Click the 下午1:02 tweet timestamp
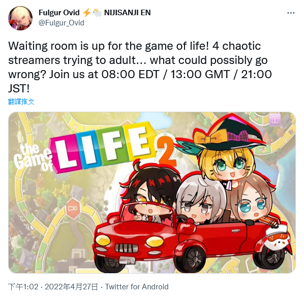Image resolution: width=304 pixels, height=300 pixels. (x=23, y=287)
